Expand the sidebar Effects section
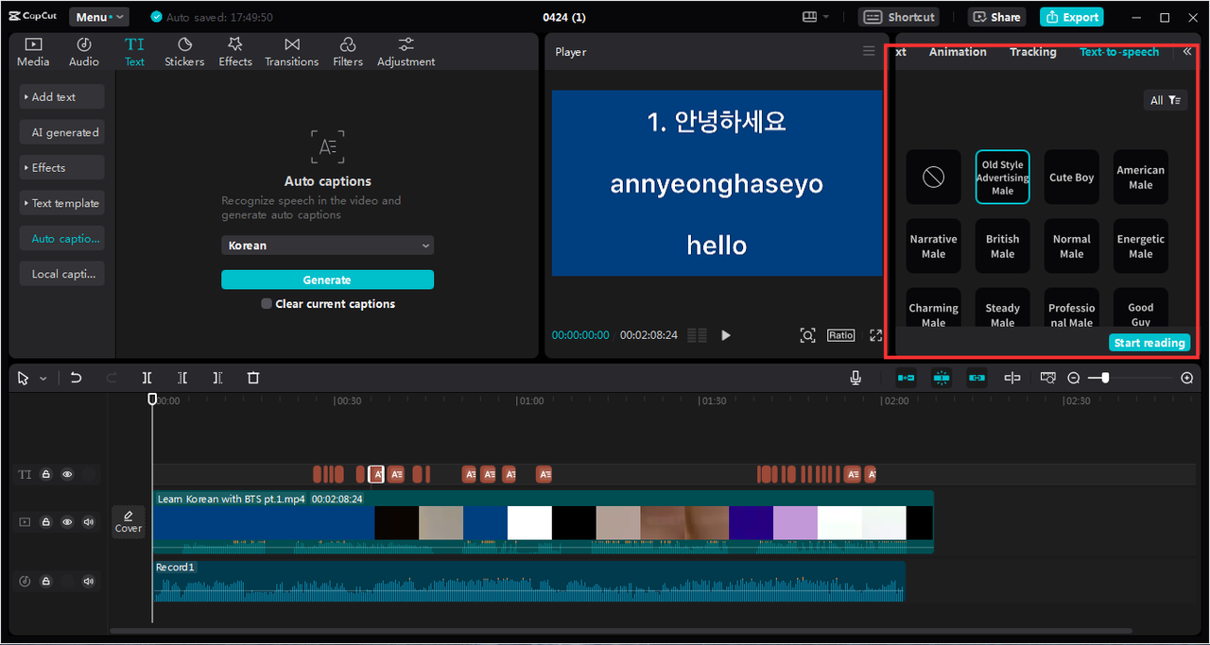Viewport: 1210px width, 645px height. (x=61, y=168)
